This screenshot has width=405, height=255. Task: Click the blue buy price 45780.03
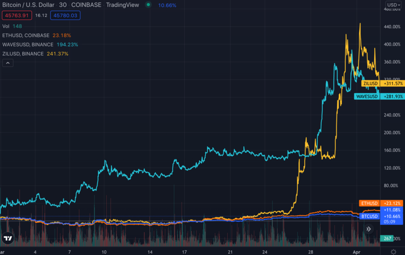pos(65,15)
